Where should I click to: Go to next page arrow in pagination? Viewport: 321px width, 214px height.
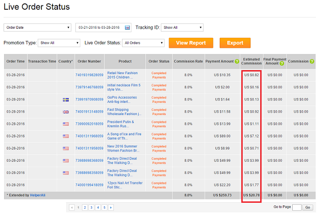coord(111,207)
